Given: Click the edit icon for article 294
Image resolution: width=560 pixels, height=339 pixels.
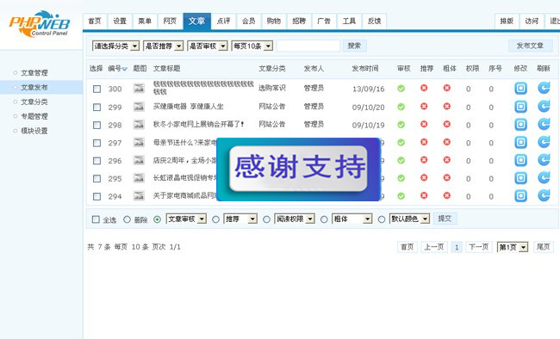Looking at the screenshot, I should (520, 195).
